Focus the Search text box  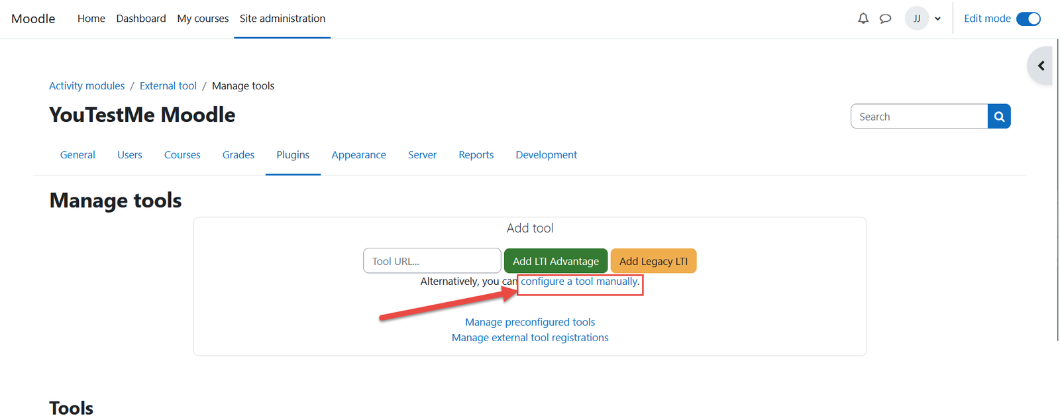(919, 117)
